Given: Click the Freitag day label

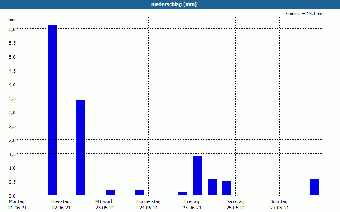Looking at the screenshot, I should point(192,202).
